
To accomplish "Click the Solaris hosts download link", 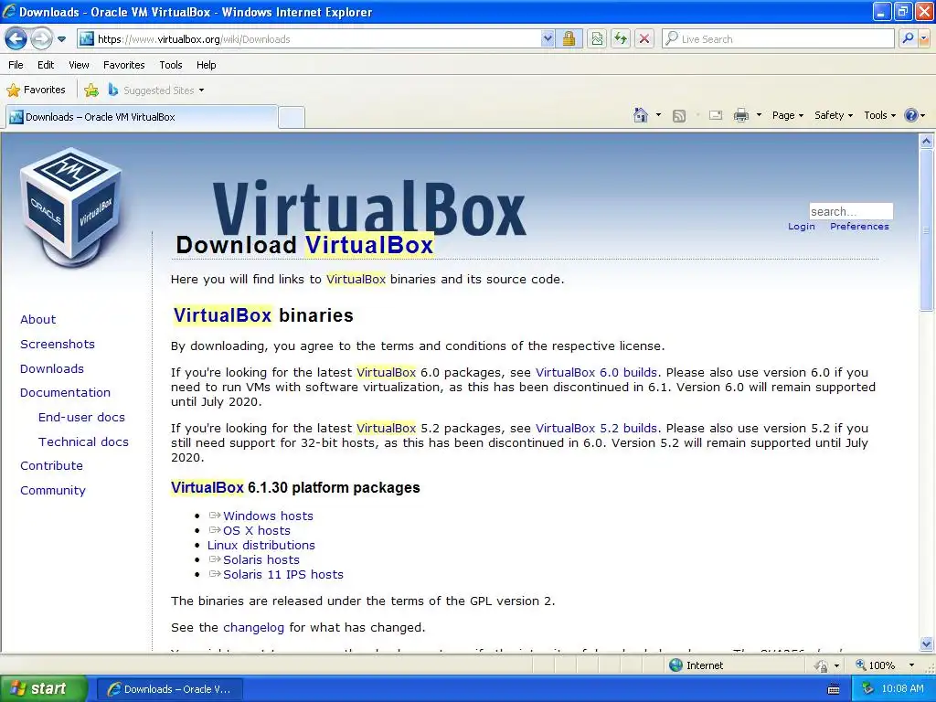I will 261,560.
